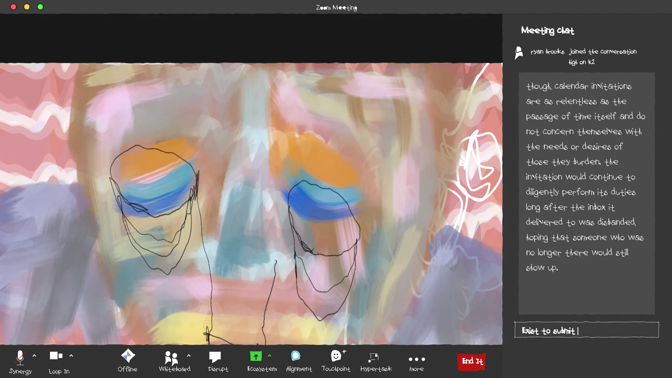This screenshot has height=378, width=672.
Task: Toggle the Loop In camera icon
Action: (x=56, y=356)
